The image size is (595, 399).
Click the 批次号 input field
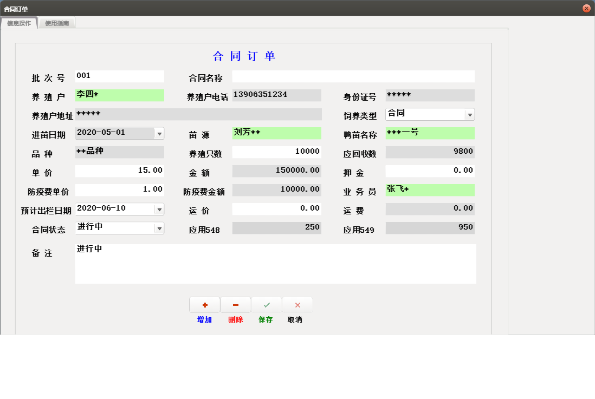119,76
